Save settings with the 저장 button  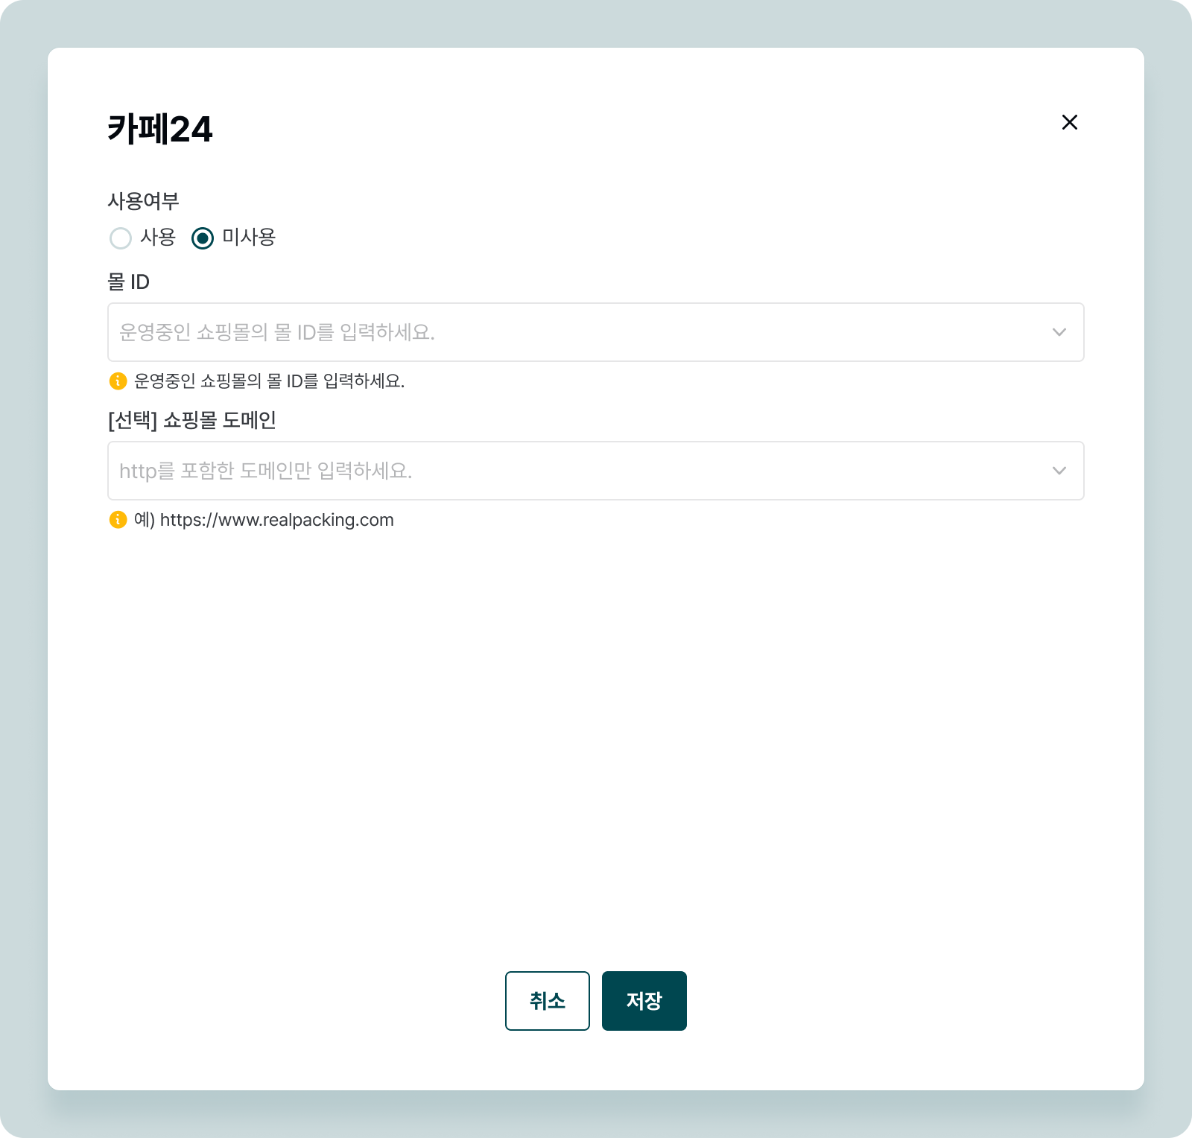point(644,1001)
